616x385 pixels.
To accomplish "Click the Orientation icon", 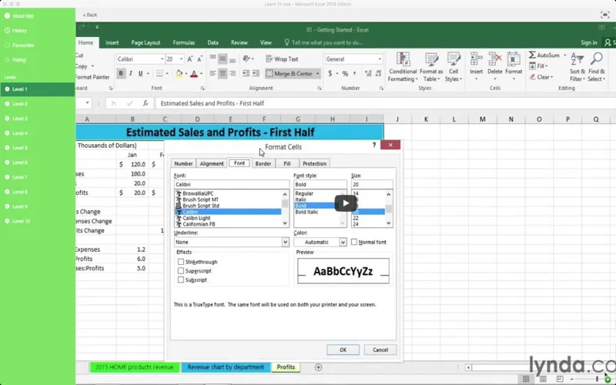I will (x=246, y=59).
